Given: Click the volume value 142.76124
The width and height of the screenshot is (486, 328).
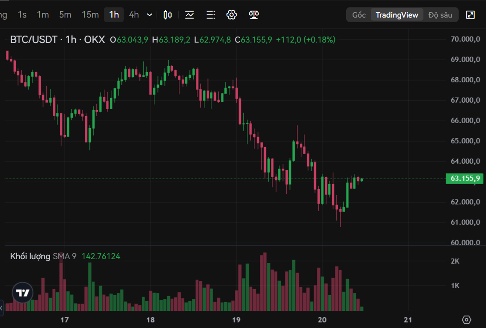Looking at the screenshot, I should (x=101, y=256).
